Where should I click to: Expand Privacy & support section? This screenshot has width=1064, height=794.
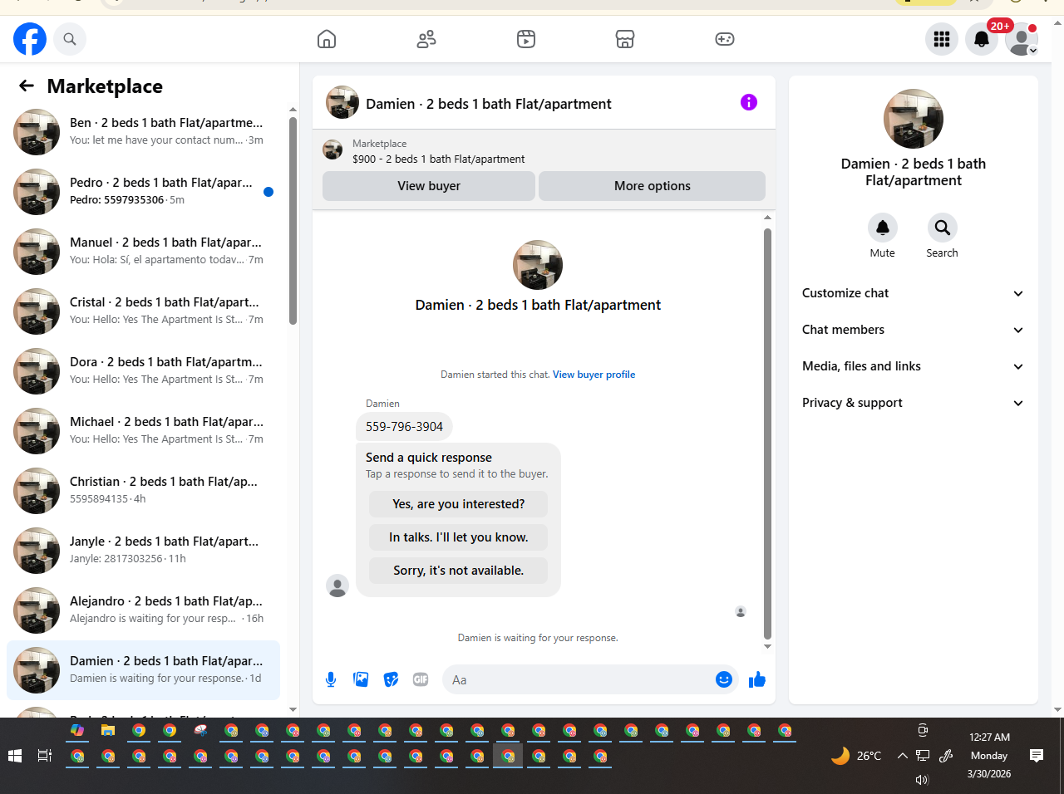tap(913, 403)
